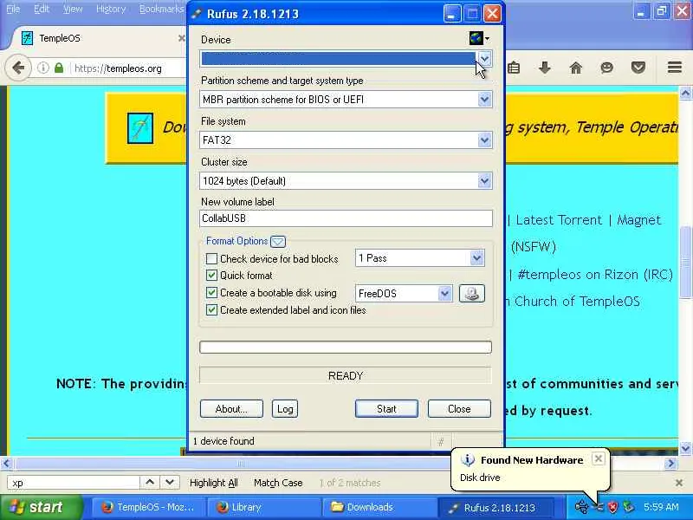Close the Found New Hardware balloon
693x520 pixels.
coord(598,458)
